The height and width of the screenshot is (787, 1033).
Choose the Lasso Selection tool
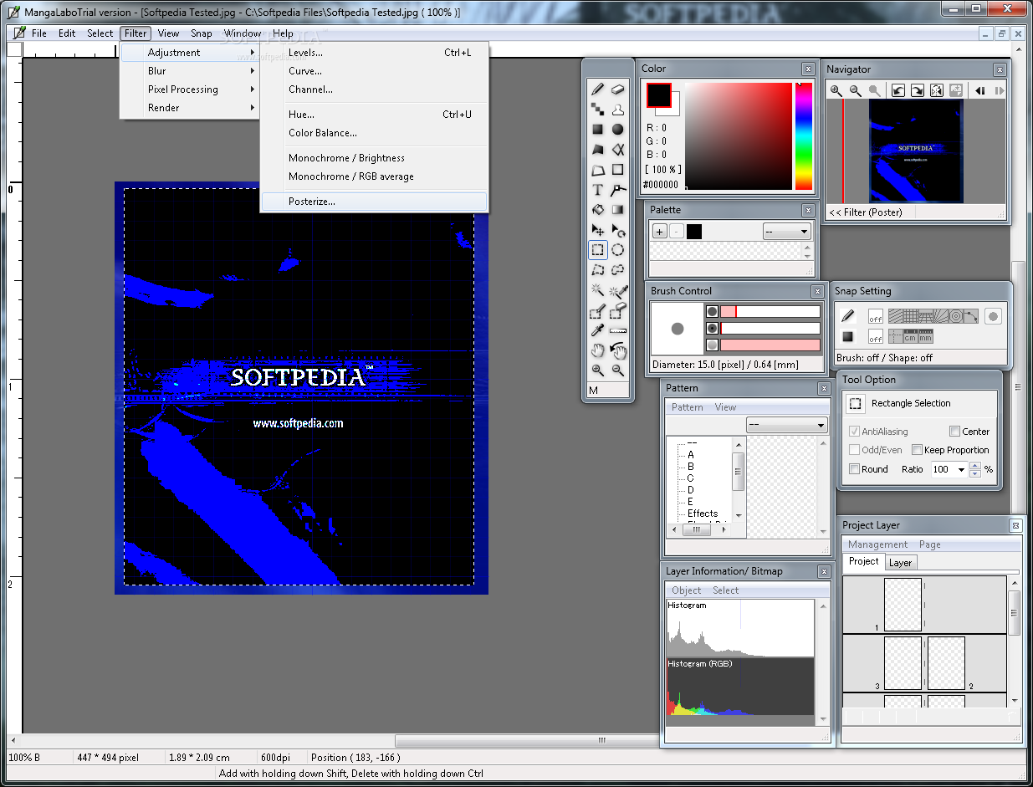click(618, 270)
